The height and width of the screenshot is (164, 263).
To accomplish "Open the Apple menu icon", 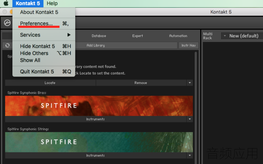I will [6, 3].
